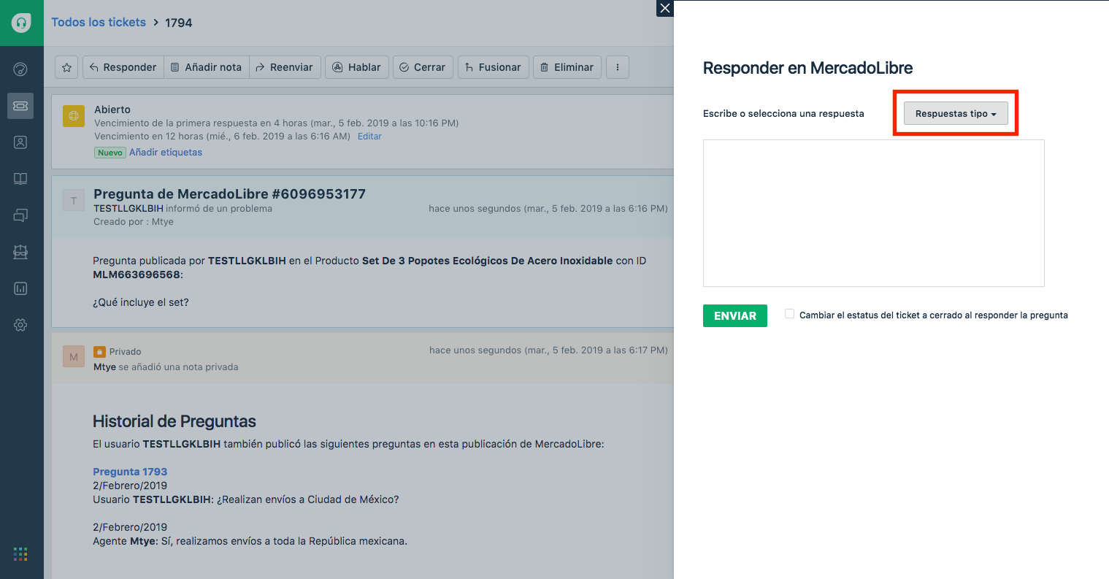Click Eliminar ticket button

[x=567, y=67]
